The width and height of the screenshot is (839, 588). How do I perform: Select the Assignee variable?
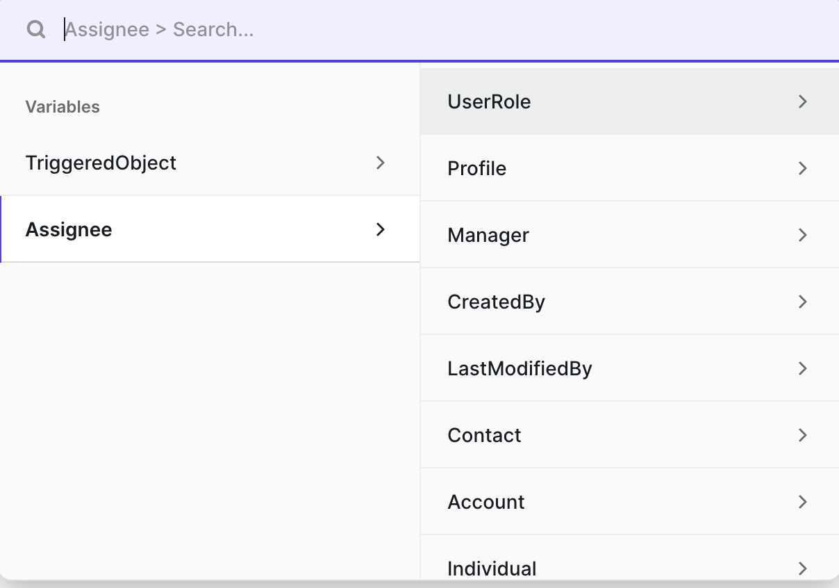pos(210,229)
